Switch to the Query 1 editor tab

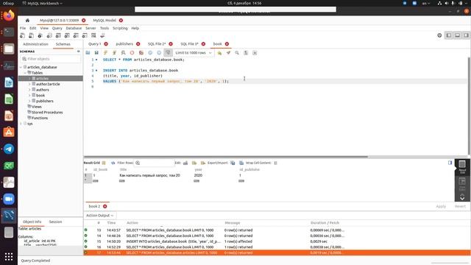point(95,44)
